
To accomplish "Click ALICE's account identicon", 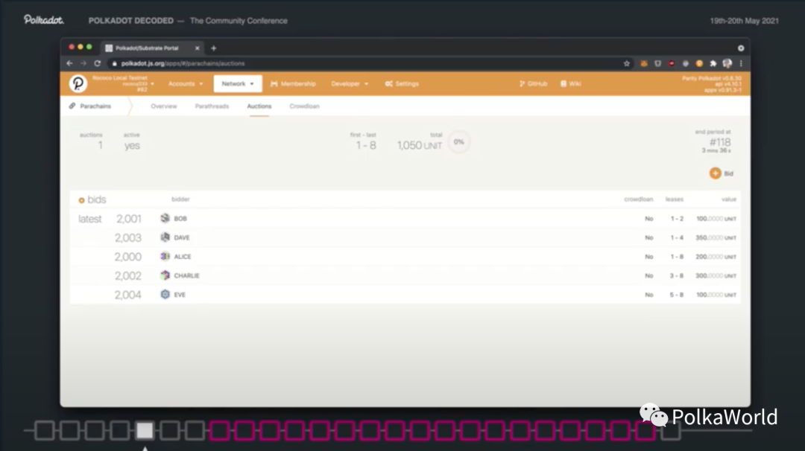I will pos(165,257).
